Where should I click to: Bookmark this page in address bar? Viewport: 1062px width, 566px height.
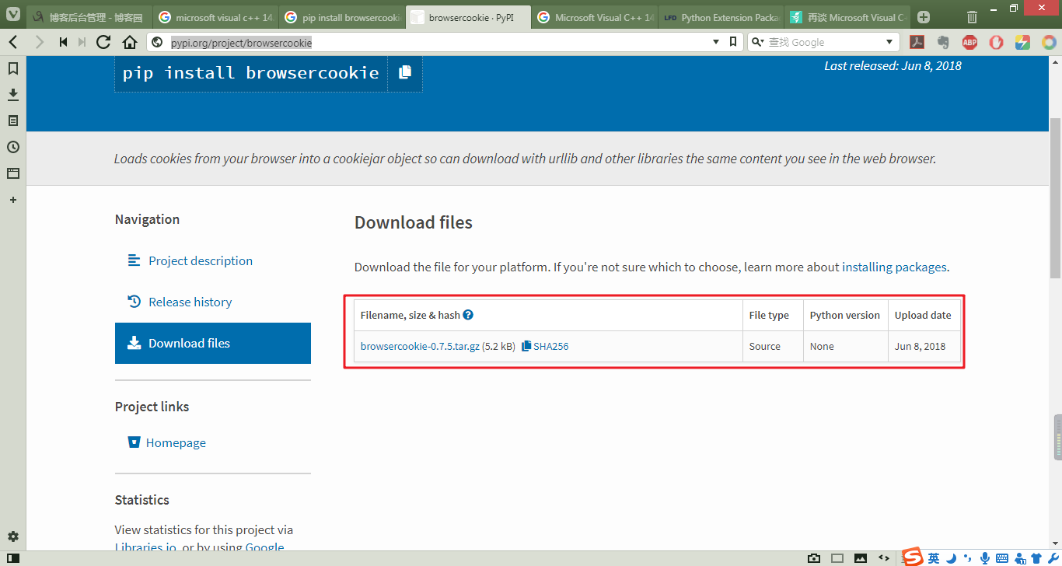pos(732,42)
